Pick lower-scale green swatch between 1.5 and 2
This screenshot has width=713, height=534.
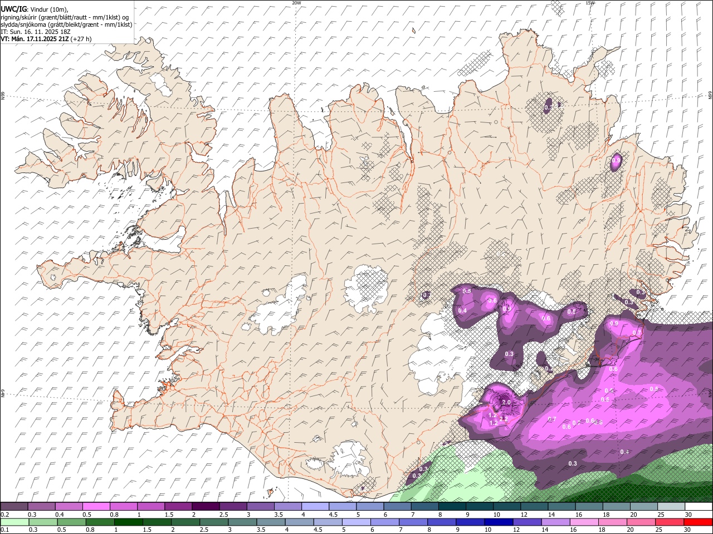pos(157,522)
